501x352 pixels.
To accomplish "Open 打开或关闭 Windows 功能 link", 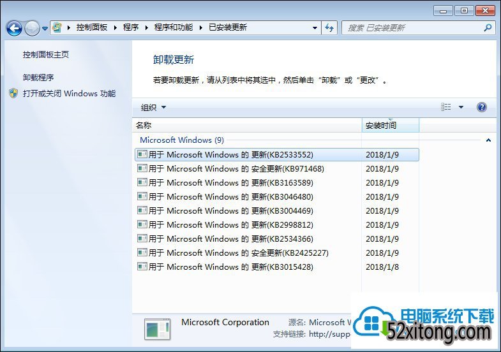I will coord(69,94).
